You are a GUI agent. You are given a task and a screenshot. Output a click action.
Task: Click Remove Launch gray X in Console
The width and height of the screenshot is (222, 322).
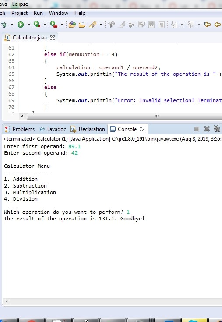(x=207, y=129)
